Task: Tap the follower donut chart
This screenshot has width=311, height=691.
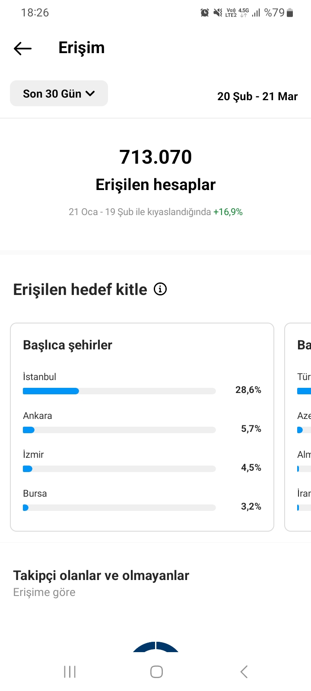Action: (155, 647)
